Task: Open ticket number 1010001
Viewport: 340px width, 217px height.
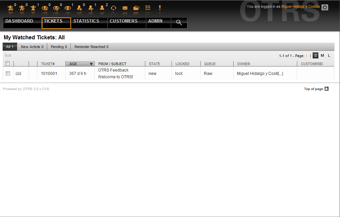Action: point(49,74)
